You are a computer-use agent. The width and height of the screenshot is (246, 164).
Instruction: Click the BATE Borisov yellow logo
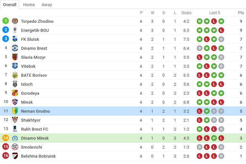(x=15, y=75)
